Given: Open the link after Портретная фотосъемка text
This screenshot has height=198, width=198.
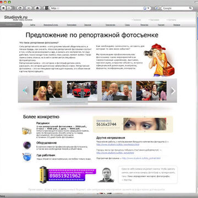Looking at the screenshot, I should [141, 158].
